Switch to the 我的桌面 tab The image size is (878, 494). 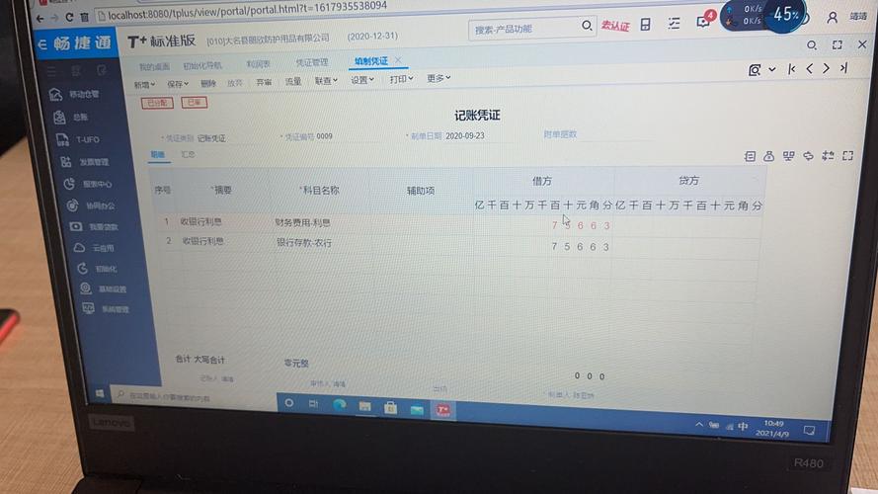[x=154, y=66]
